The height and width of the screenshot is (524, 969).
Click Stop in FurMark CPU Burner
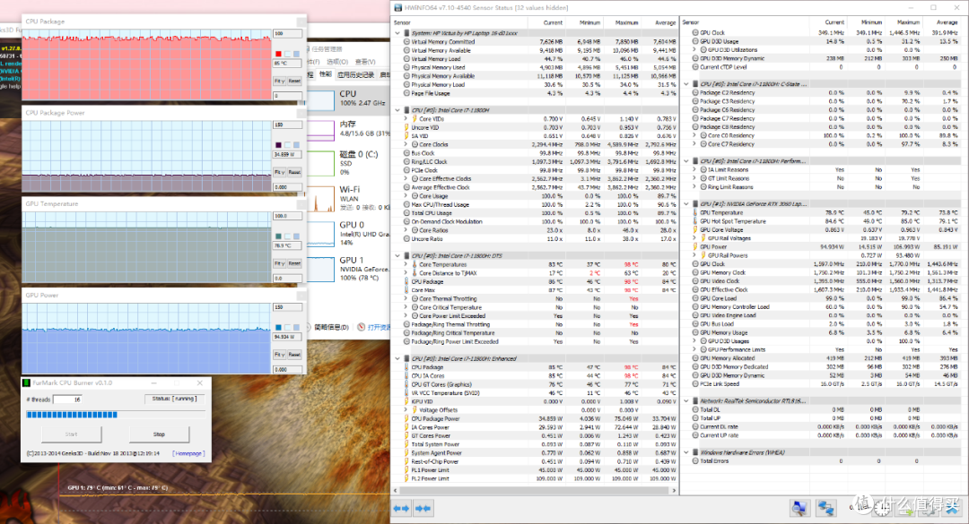[159, 434]
